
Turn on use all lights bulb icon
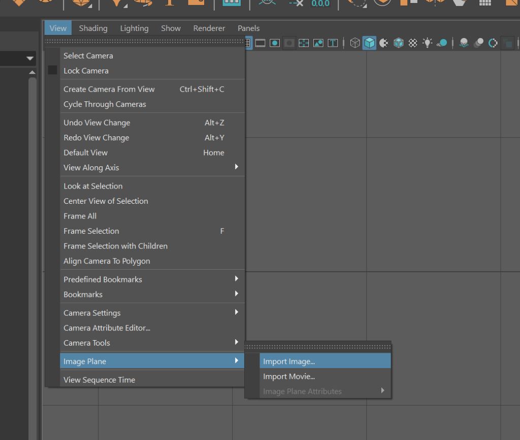click(428, 43)
